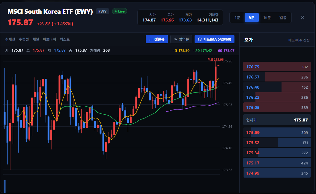This screenshot has width=316, height=194.
Task: Click the 174.10 price axis label
Action: pos(227,148)
